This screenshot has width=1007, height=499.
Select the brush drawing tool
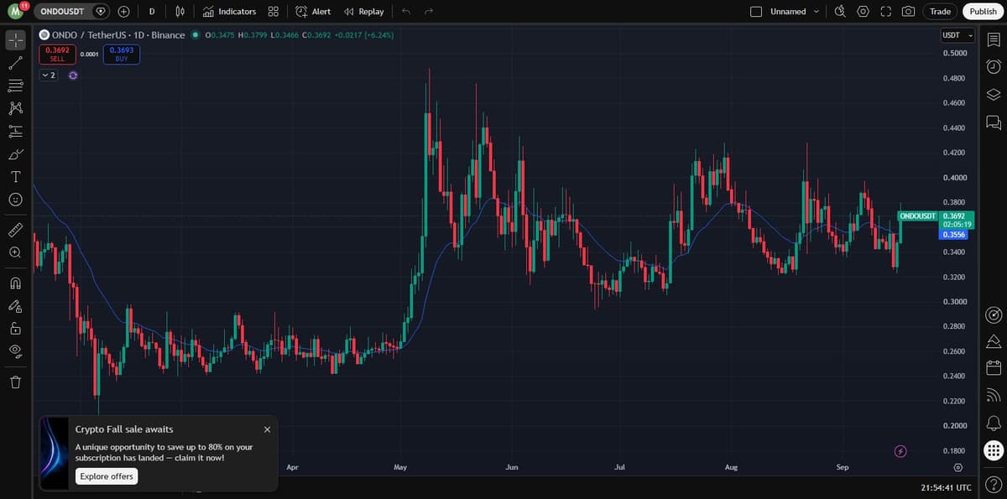click(x=15, y=154)
